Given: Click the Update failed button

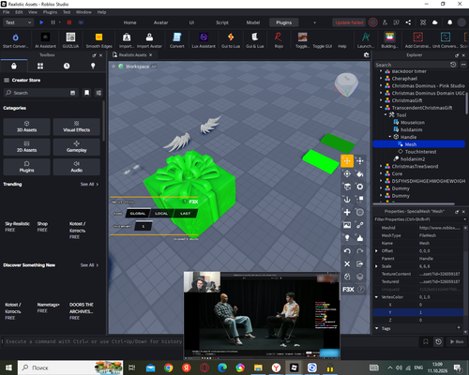Looking at the screenshot, I should (x=349, y=22).
